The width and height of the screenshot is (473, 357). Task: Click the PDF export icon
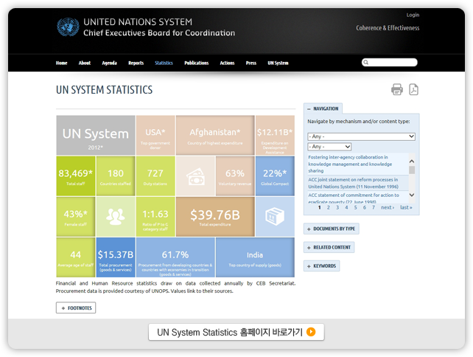(414, 90)
